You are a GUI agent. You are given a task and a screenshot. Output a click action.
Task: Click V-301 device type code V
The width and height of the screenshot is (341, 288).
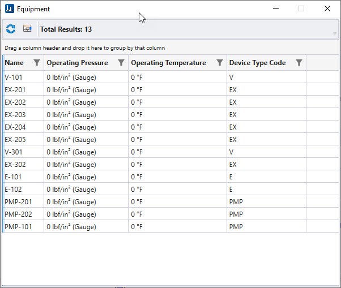tap(231, 152)
